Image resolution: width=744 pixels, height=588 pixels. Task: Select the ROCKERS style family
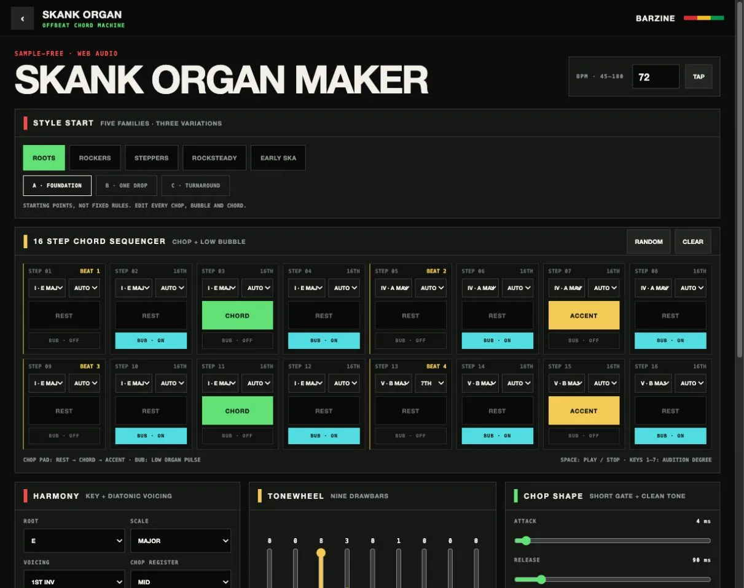pyautogui.click(x=95, y=158)
